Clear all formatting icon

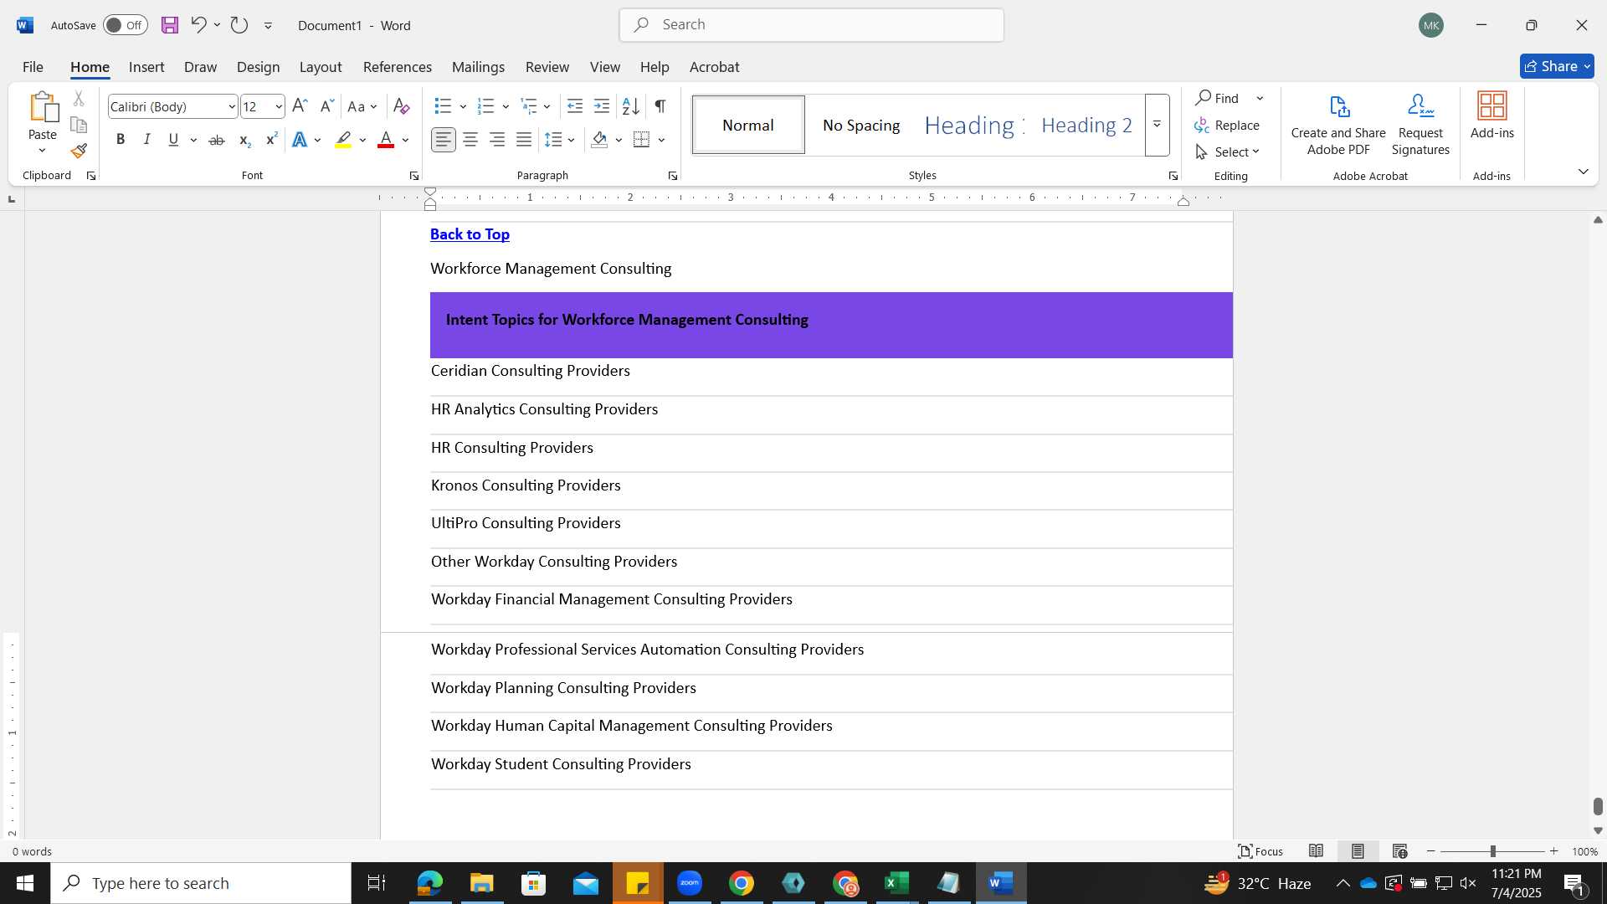pos(401,106)
